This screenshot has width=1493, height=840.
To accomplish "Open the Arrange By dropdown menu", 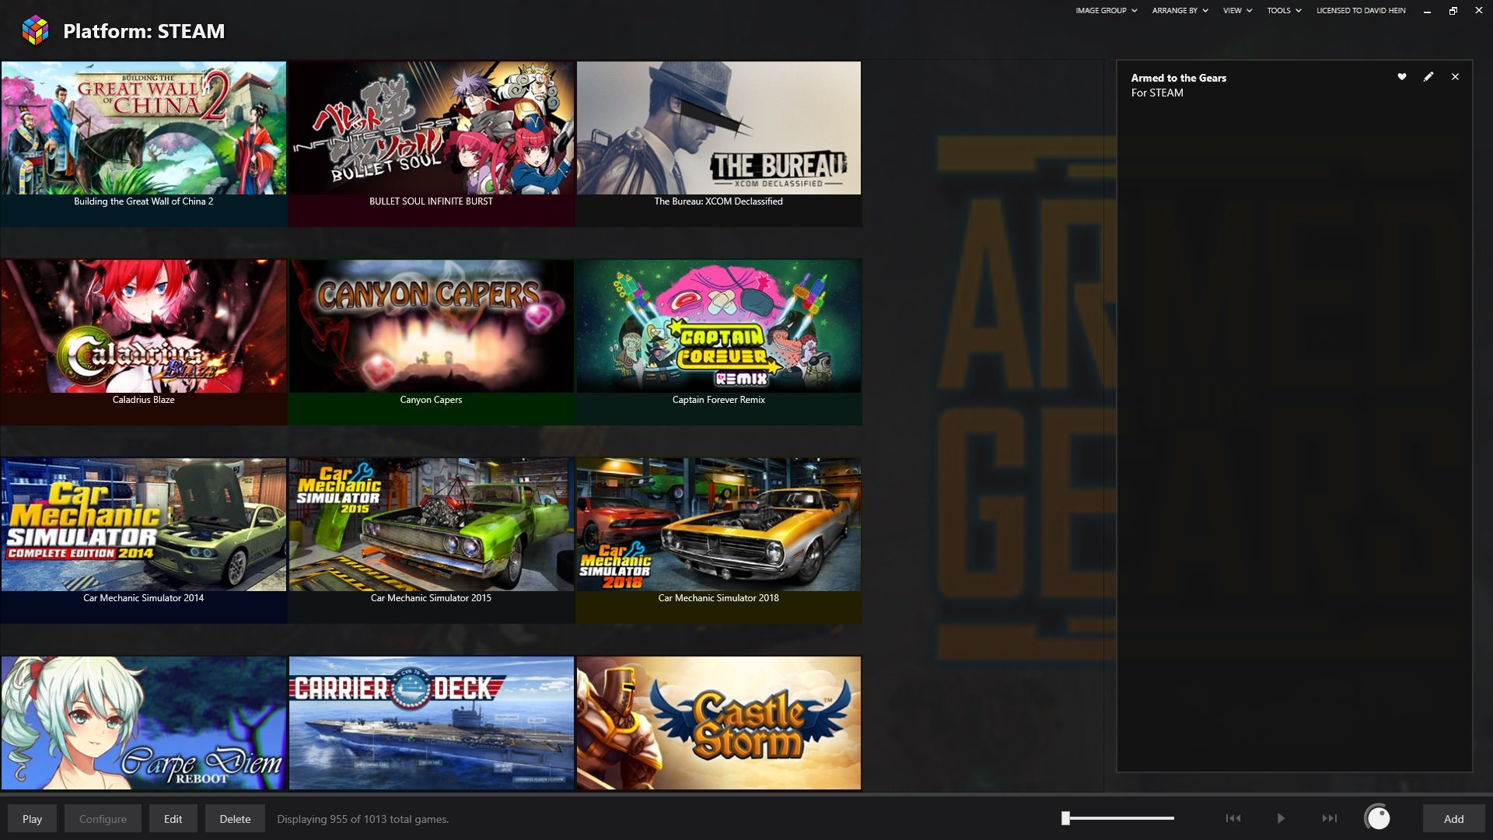I will [x=1180, y=11].
